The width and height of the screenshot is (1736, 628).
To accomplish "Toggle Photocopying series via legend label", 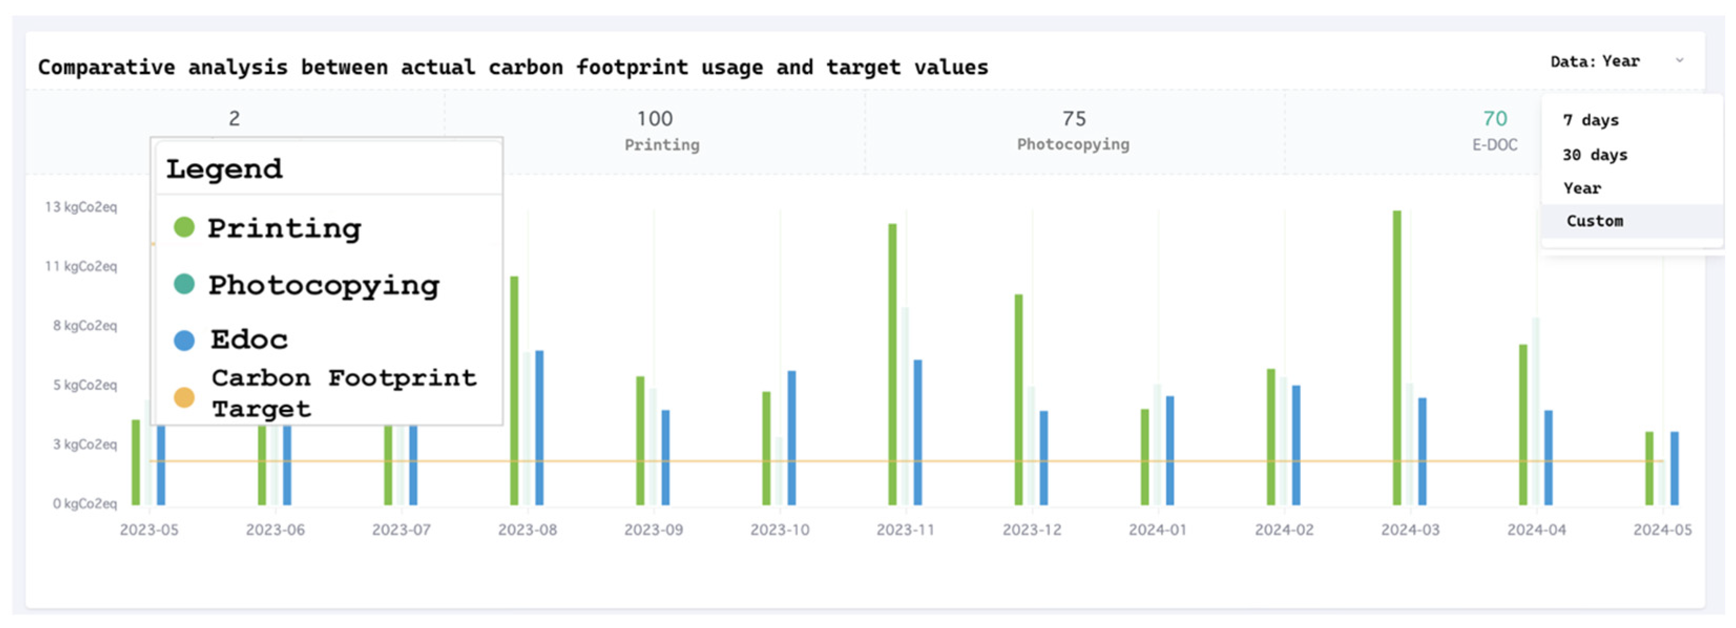I will click(323, 285).
